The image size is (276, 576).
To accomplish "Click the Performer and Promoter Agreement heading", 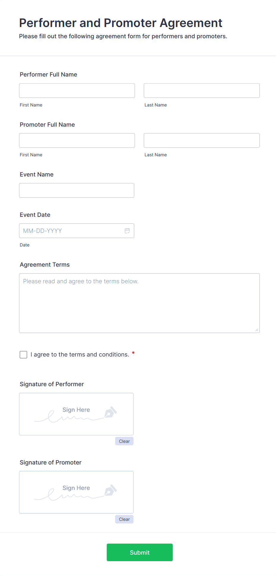I will pos(120,23).
